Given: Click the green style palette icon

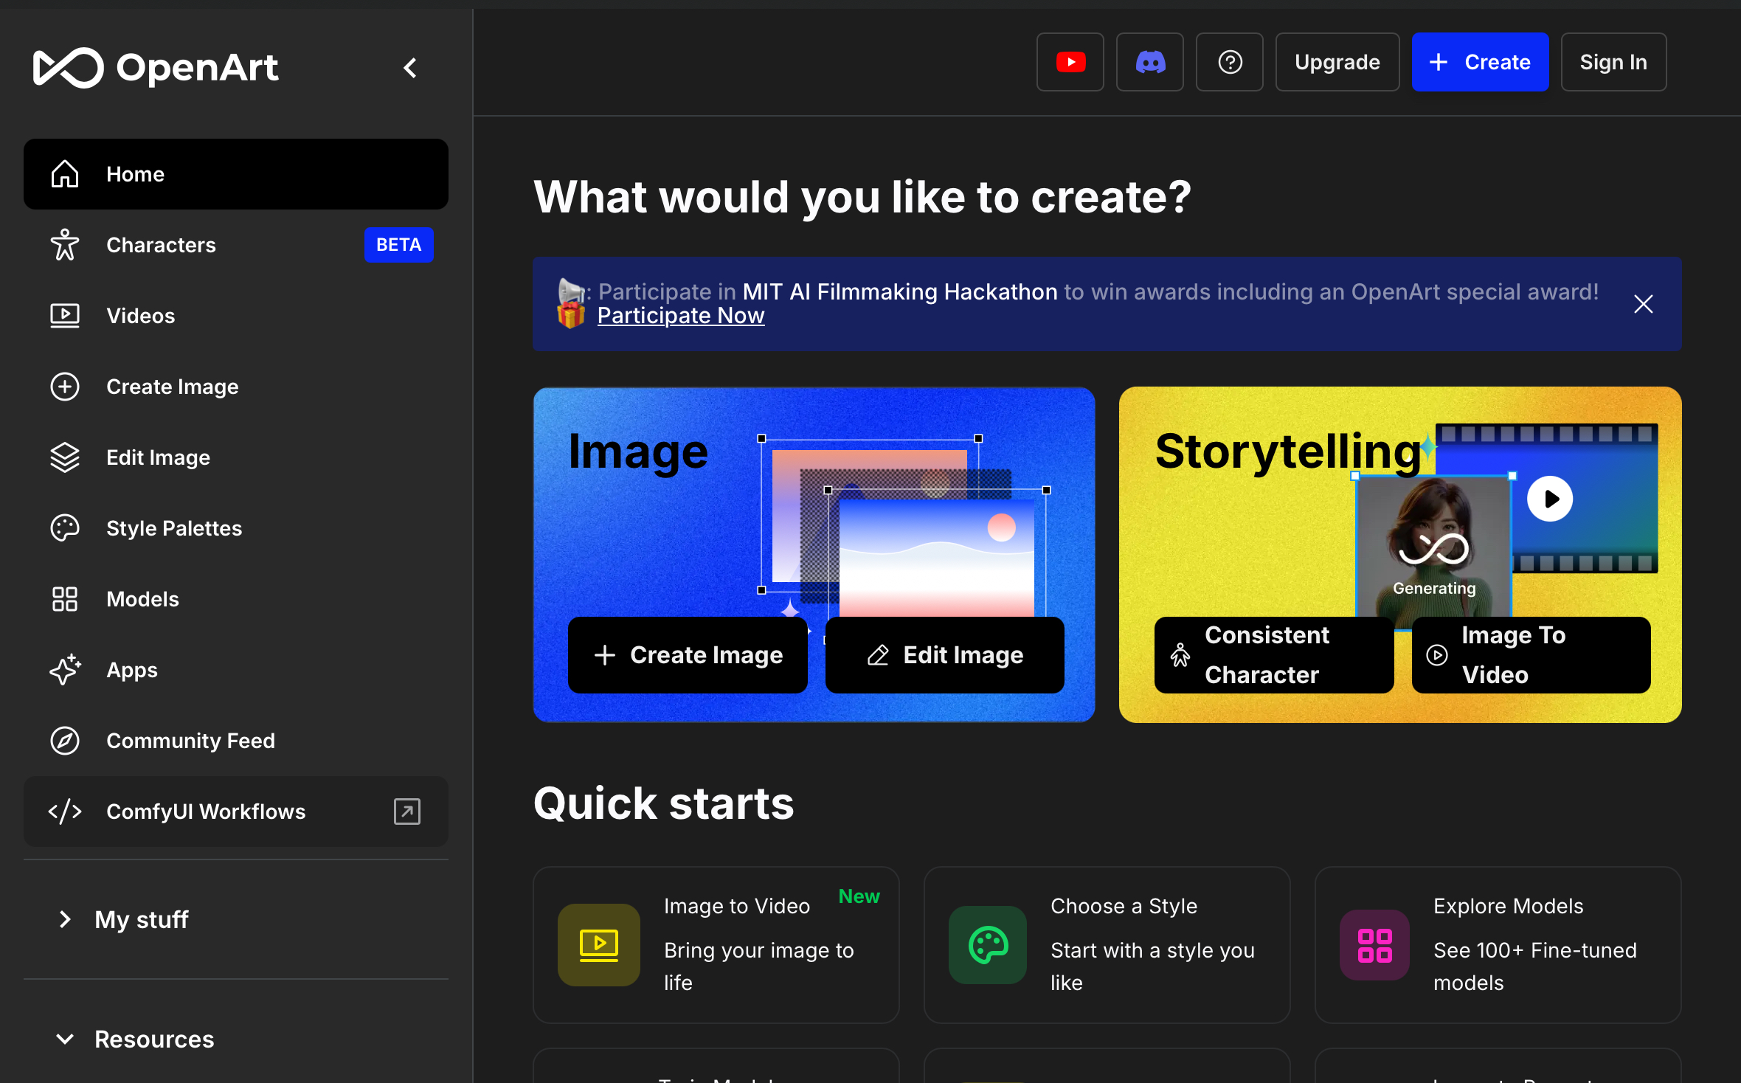Looking at the screenshot, I should click(988, 945).
